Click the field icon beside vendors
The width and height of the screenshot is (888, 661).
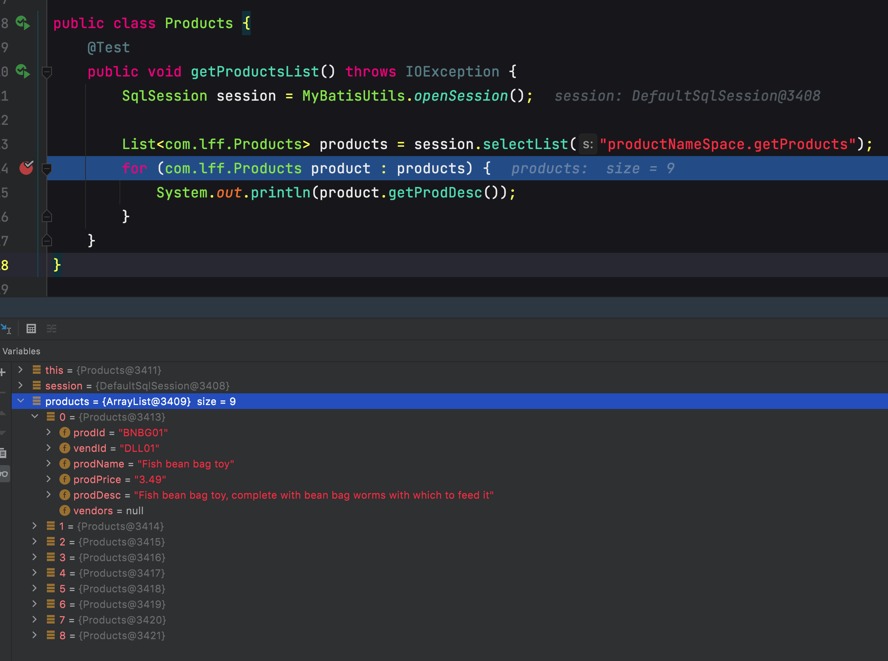tap(64, 510)
